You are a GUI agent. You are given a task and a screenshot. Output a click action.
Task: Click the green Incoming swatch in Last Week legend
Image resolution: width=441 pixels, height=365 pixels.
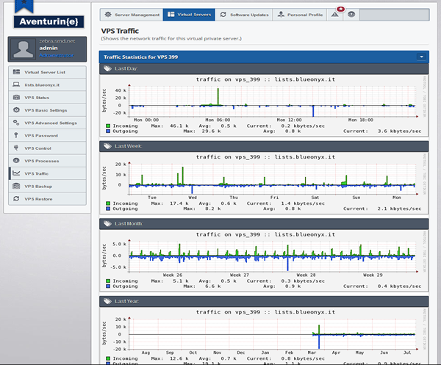pyautogui.click(x=108, y=203)
